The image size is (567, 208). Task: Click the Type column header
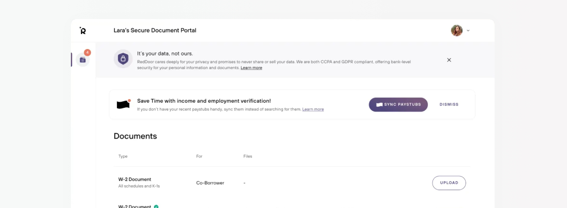coord(123,156)
